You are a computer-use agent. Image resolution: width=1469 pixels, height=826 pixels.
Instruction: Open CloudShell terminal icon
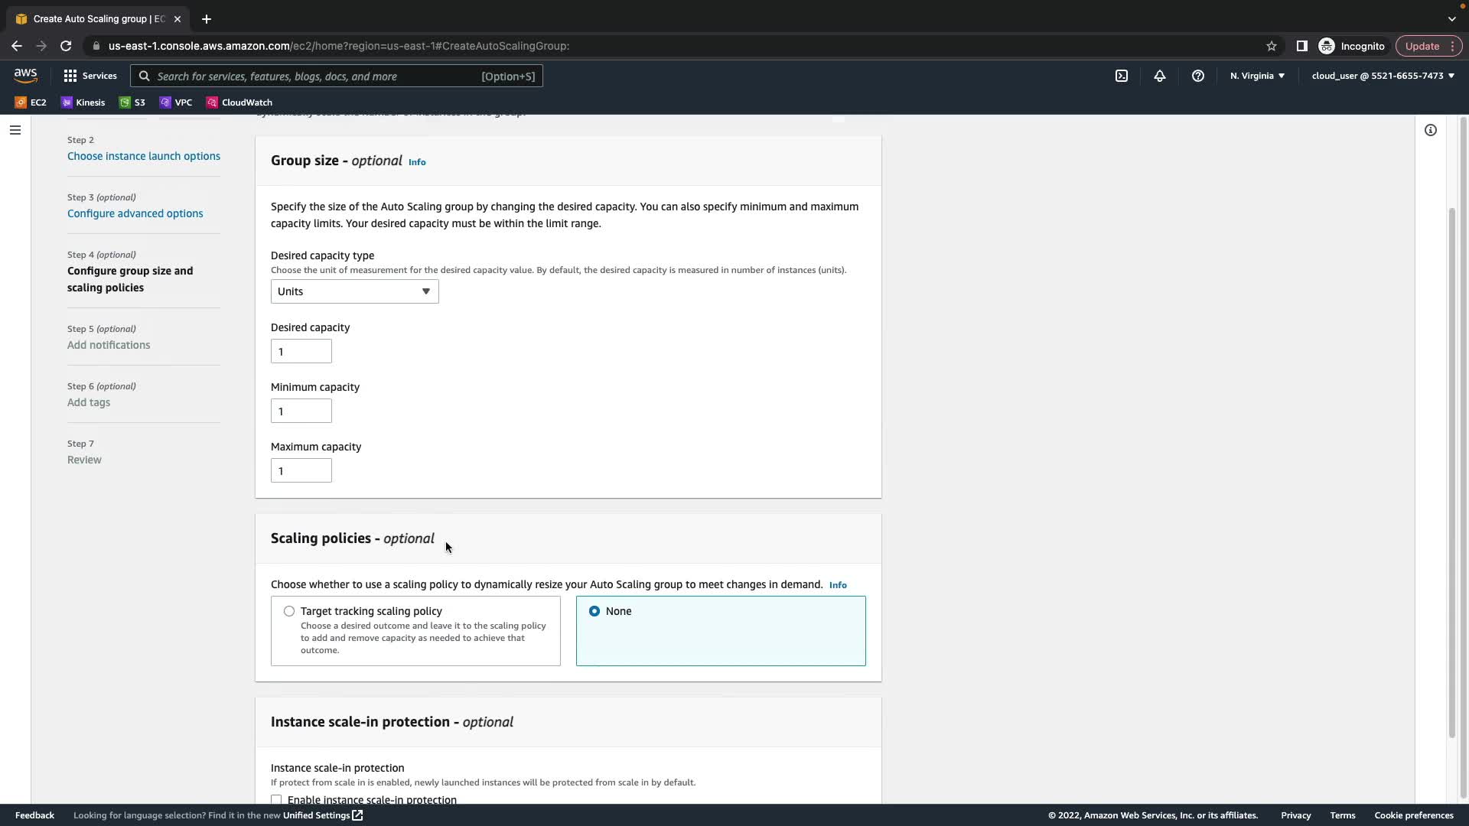(x=1121, y=76)
